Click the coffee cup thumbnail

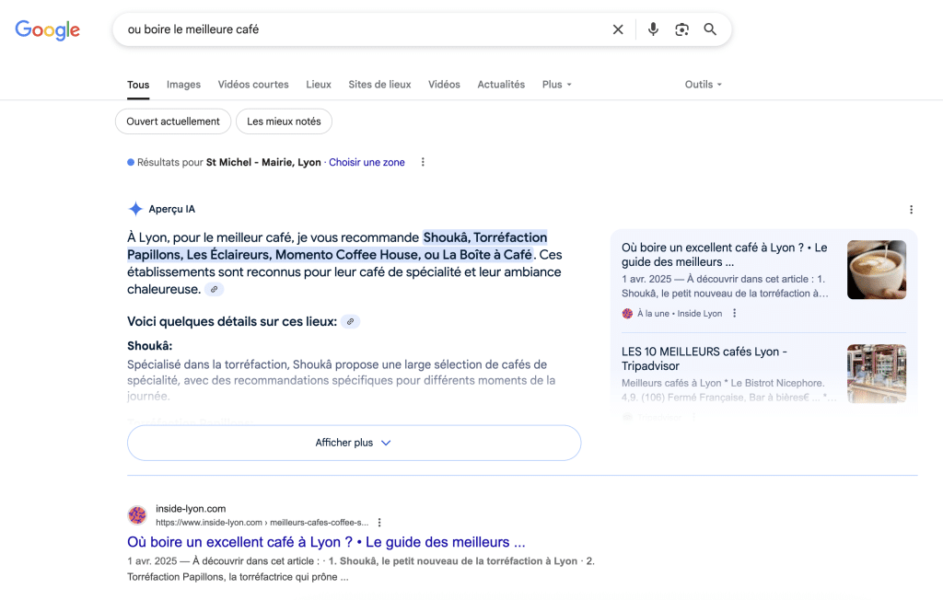coord(877,270)
